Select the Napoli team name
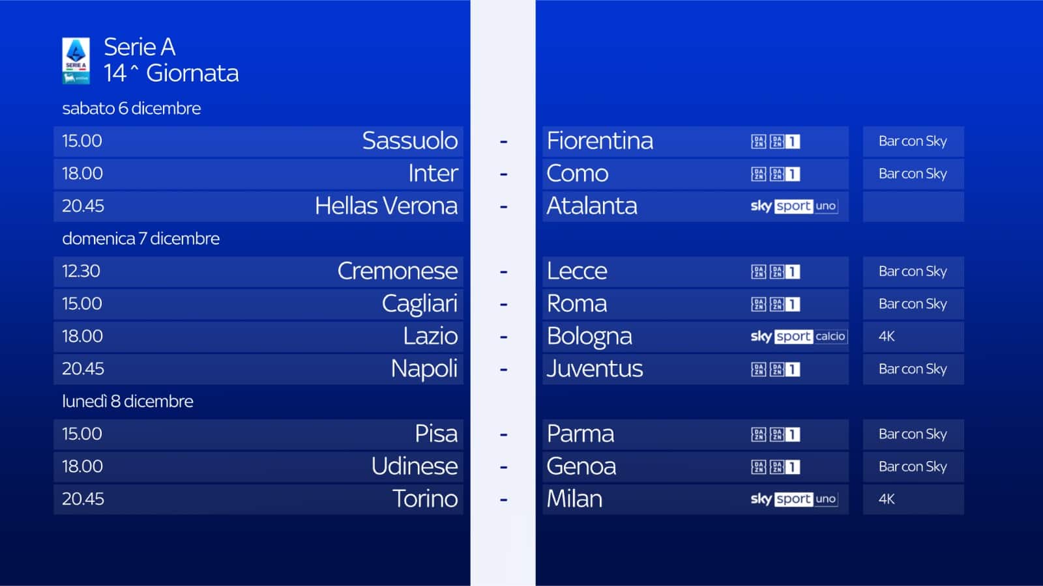The width and height of the screenshot is (1043, 586). click(x=424, y=369)
